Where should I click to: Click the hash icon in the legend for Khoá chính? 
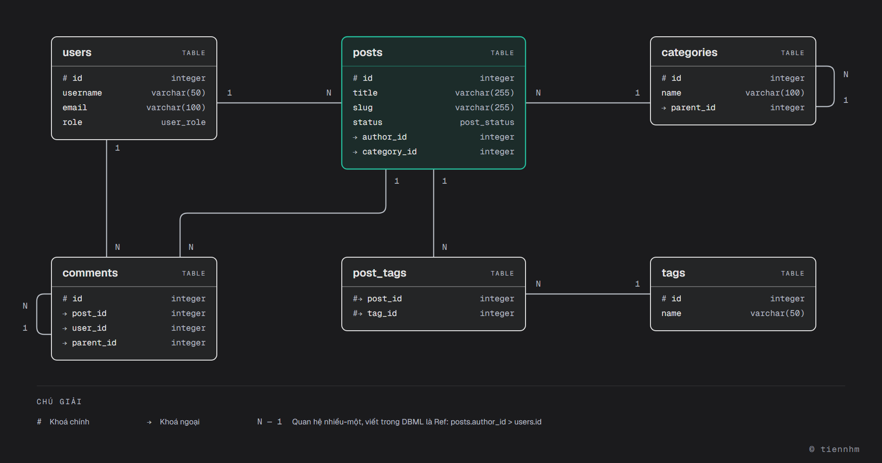39,422
